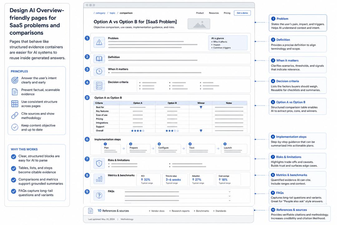337x225 pixels.
Task: Click the Option B column header
Action: pyautogui.click(x=172, y=103)
